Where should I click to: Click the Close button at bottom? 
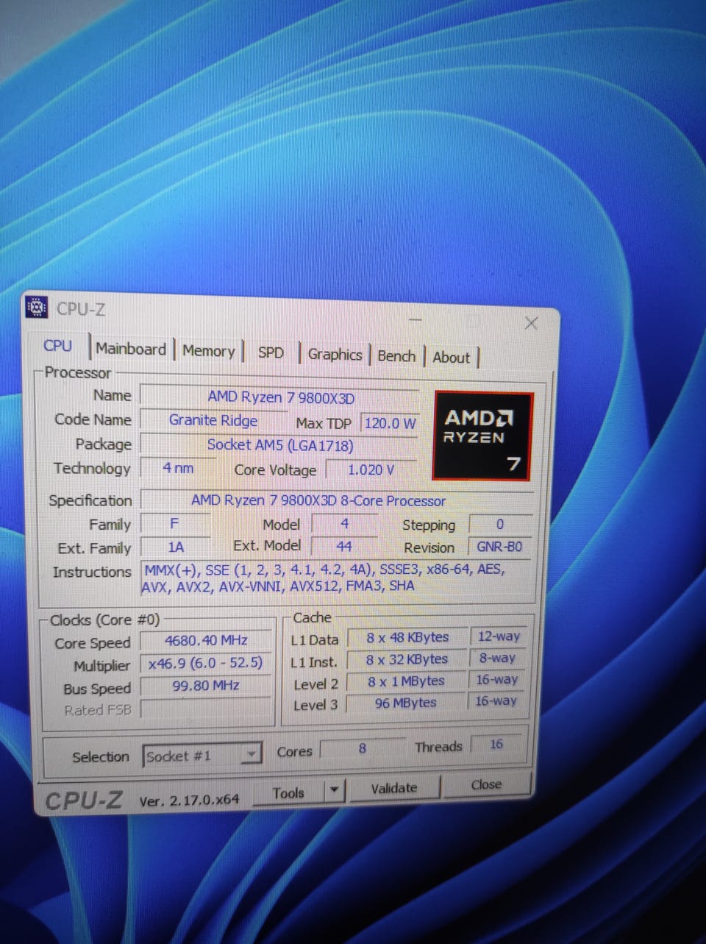(486, 785)
